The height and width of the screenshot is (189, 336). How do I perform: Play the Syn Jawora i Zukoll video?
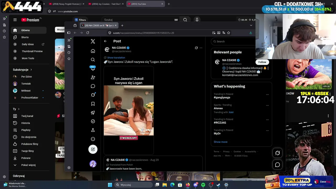pyautogui.click(x=129, y=110)
